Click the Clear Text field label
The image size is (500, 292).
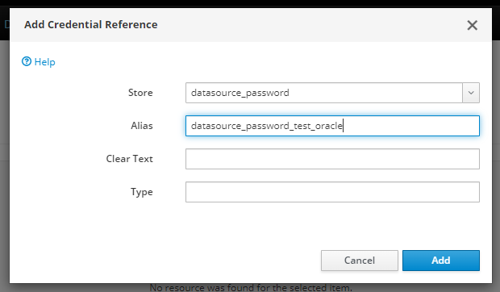click(x=130, y=159)
